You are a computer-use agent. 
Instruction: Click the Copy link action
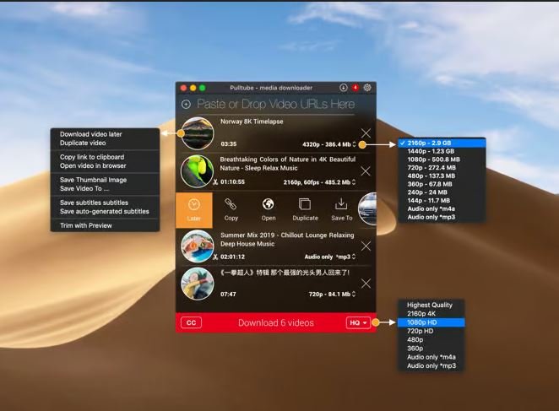pyautogui.click(x=231, y=210)
